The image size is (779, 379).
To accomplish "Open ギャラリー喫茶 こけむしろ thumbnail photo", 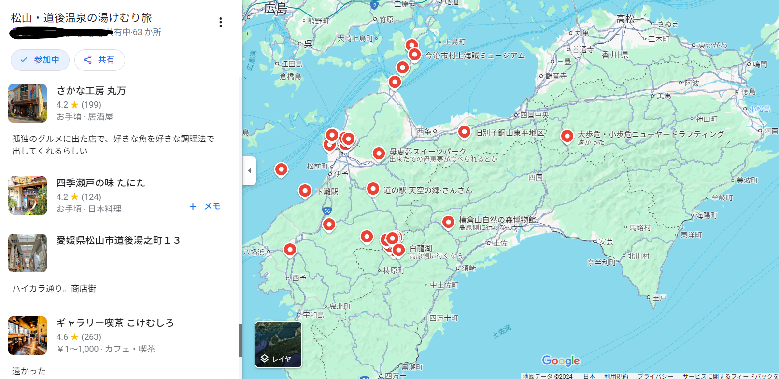I will click(x=28, y=336).
